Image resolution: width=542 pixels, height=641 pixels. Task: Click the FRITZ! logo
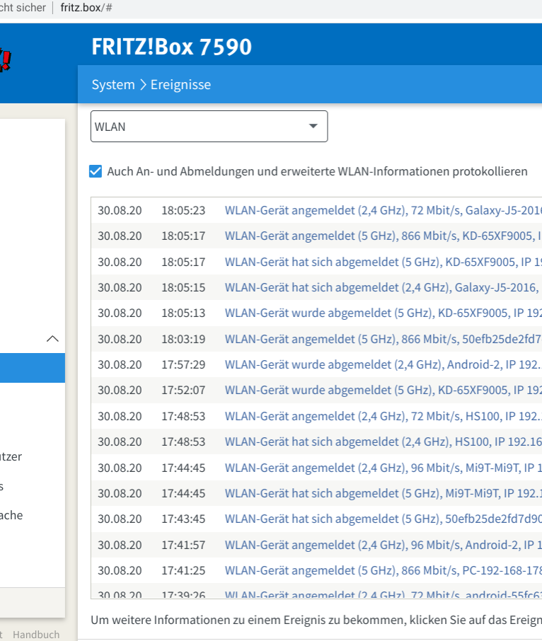[5, 59]
